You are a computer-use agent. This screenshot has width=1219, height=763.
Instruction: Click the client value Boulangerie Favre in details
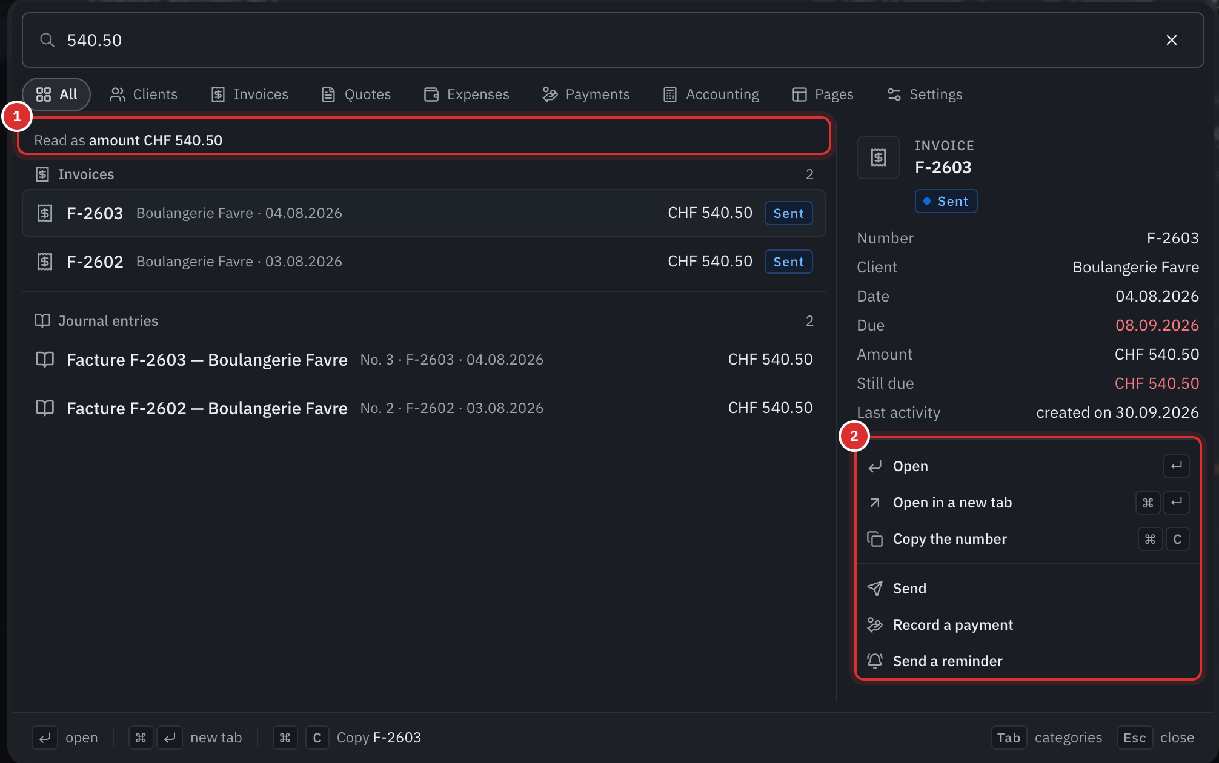pos(1136,267)
